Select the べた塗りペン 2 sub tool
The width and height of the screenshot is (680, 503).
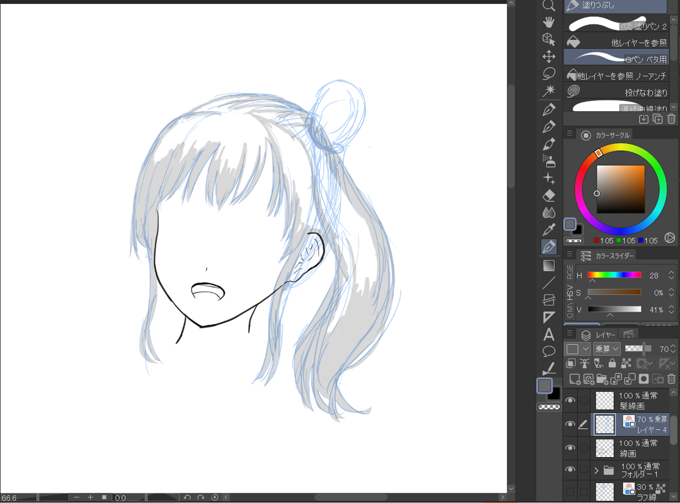(617, 24)
